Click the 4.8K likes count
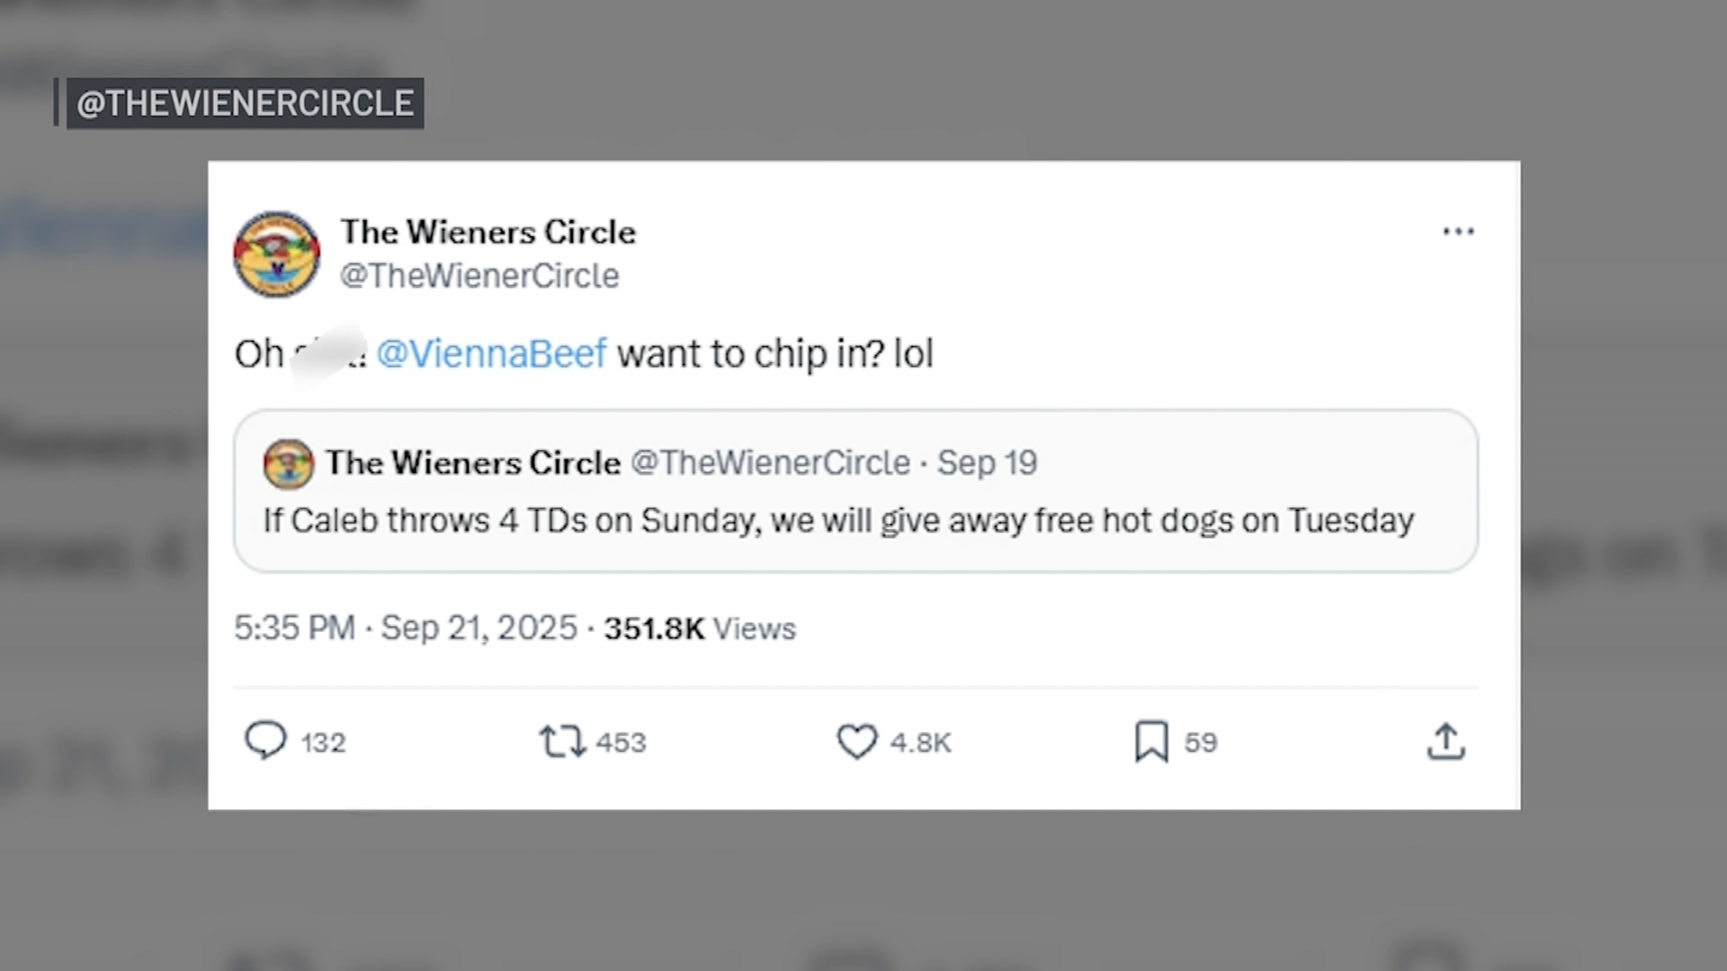 point(920,743)
